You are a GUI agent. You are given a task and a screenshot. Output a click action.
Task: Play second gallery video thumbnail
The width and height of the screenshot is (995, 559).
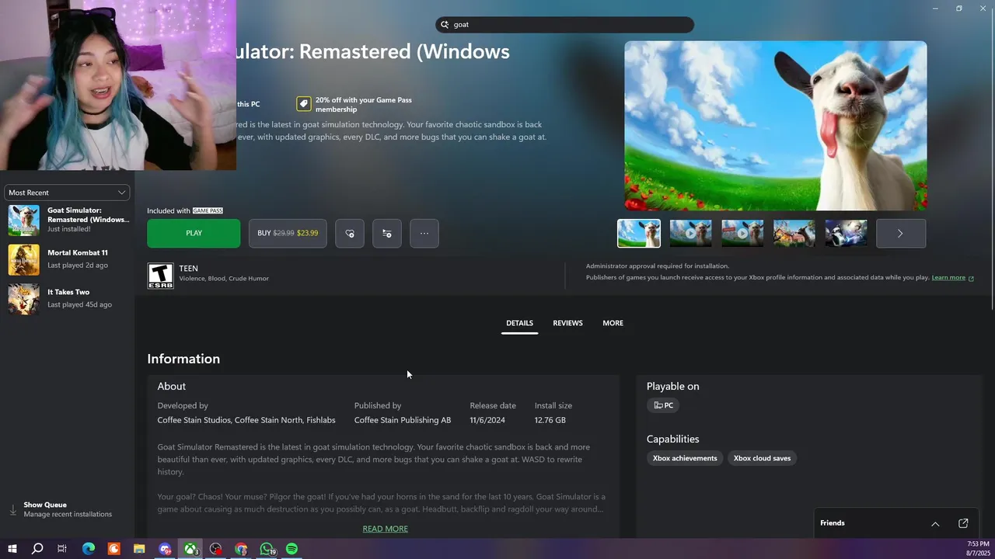pos(690,233)
